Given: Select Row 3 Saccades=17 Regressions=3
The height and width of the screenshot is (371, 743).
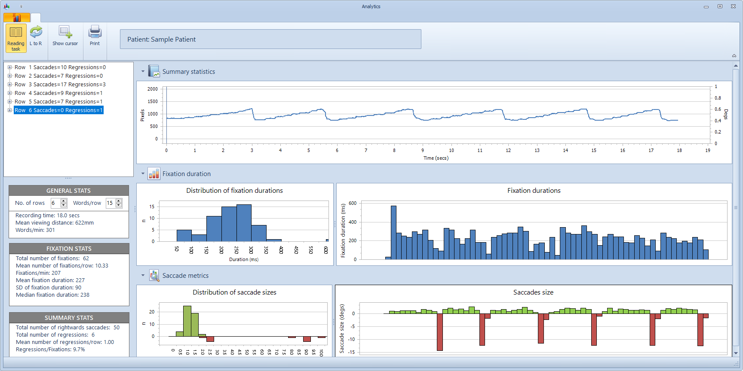Looking at the screenshot, I should (x=60, y=85).
